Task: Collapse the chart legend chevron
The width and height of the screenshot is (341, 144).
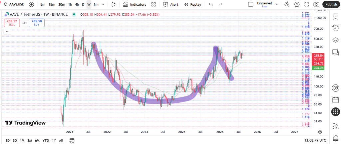Action: 7,32
